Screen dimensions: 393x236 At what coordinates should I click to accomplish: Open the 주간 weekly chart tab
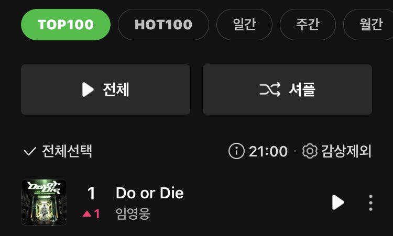[x=308, y=25]
